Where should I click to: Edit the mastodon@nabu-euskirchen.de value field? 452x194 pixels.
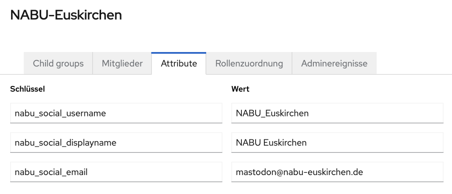coord(337,172)
